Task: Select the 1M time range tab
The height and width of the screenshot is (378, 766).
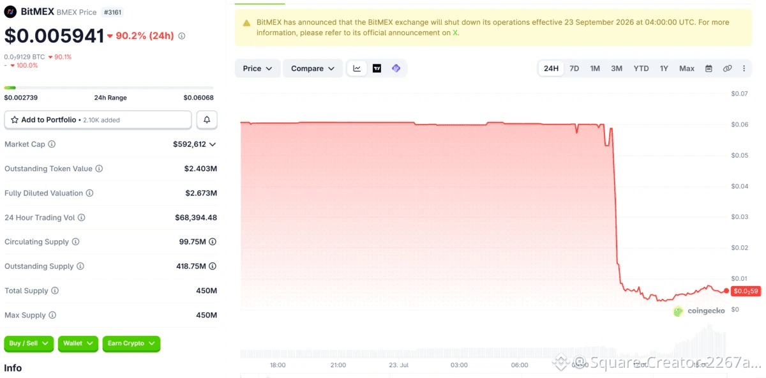Action: point(595,68)
